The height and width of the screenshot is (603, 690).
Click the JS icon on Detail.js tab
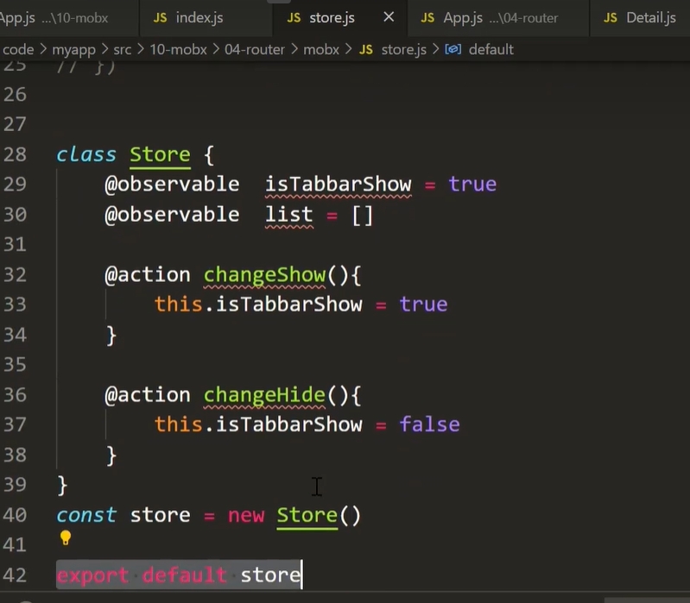coord(611,17)
